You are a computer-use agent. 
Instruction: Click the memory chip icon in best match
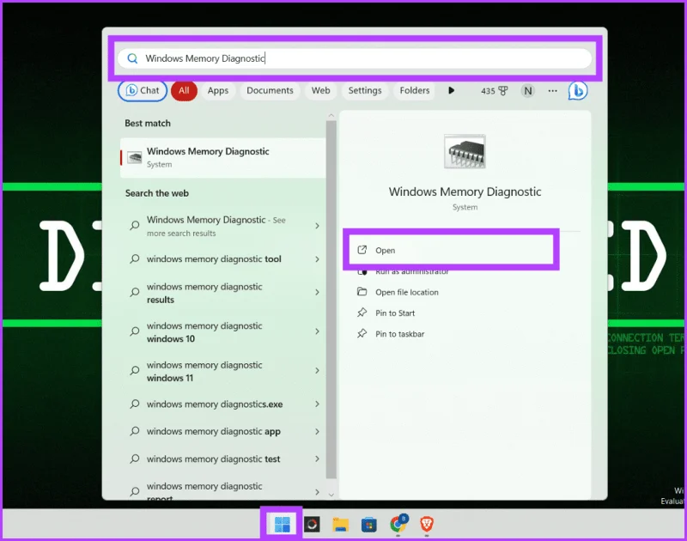[x=135, y=158]
